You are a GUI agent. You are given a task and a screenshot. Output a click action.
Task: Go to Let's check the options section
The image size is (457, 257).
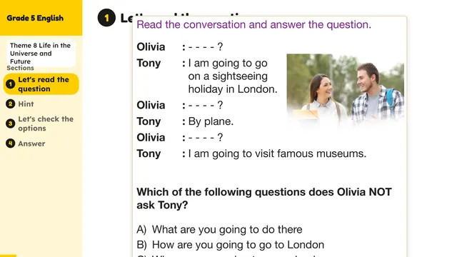[x=46, y=124]
